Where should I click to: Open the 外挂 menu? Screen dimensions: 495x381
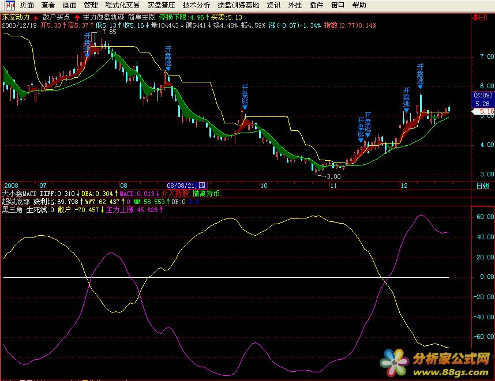(295, 5)
